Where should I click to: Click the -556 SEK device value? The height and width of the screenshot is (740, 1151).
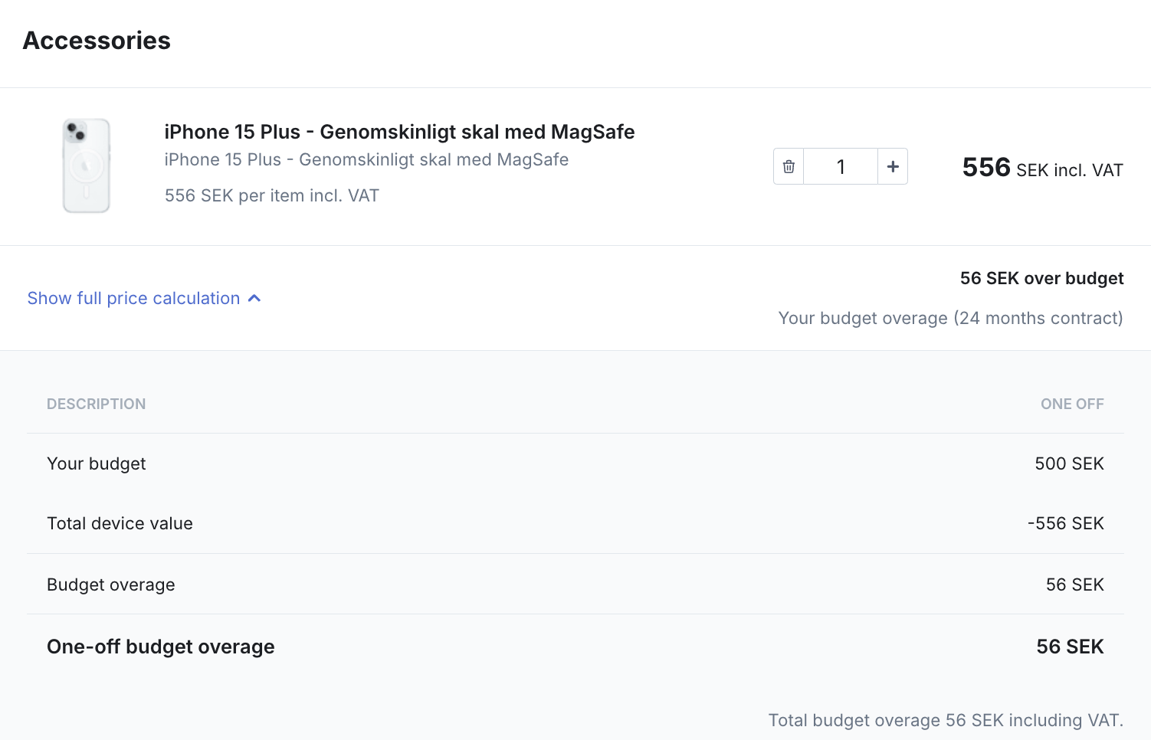point(1065,523)
